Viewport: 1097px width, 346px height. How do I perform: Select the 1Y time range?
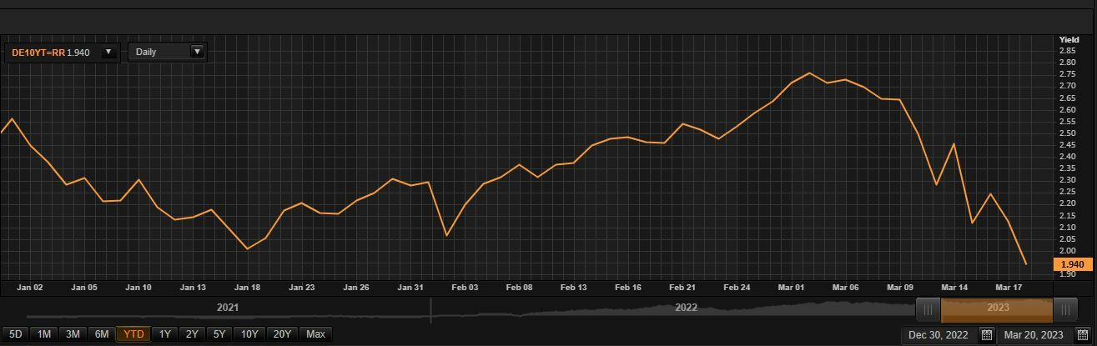[x=165, y=334]
